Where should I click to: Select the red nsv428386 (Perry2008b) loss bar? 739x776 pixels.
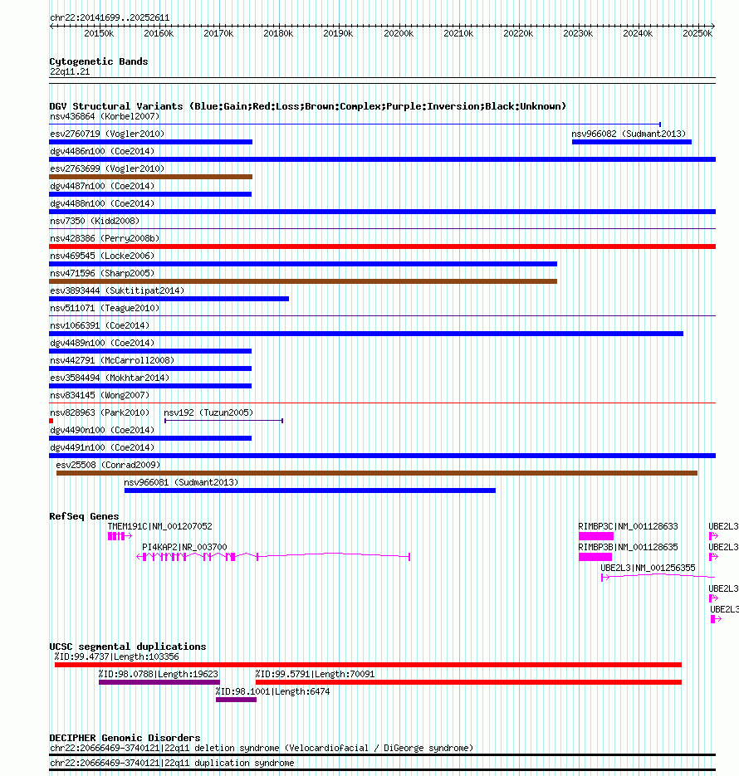pyautogui.click(x=382, y=246)
